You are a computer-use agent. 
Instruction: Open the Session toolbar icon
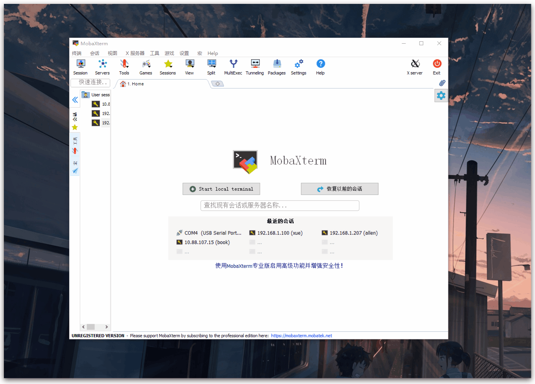pyautogui.click(x=81, y=67)
